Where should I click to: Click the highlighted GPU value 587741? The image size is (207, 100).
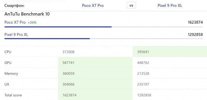coord(68,63)
